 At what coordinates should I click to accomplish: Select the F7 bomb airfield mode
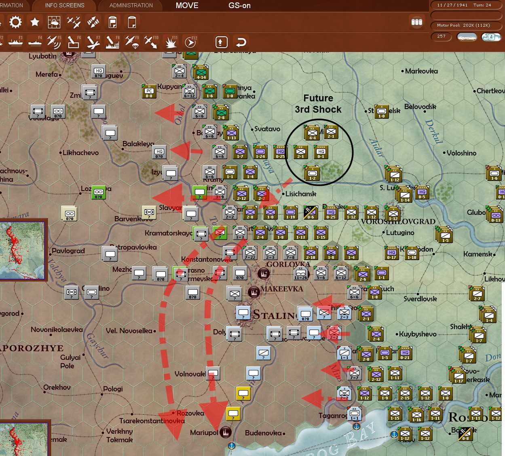93,42
